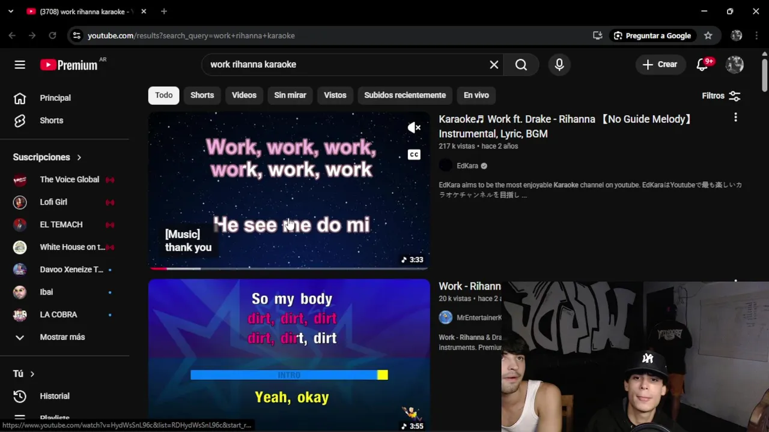Open Karaoke Work ft. Drake video title
The width and height of the screenshot is (769, 432).
[565, 126]
